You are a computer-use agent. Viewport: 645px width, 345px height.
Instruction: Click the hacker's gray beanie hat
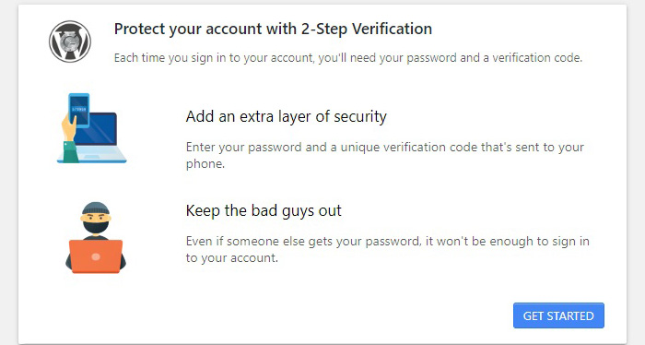(96, 208)
